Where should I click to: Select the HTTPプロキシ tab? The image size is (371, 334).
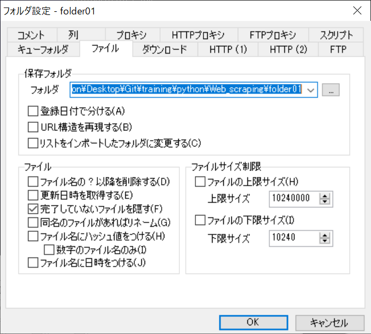tap(199, 35)
